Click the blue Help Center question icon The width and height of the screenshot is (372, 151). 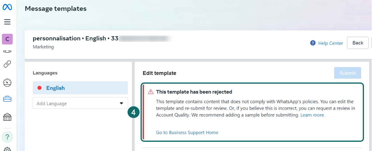[x=313, y=43]
